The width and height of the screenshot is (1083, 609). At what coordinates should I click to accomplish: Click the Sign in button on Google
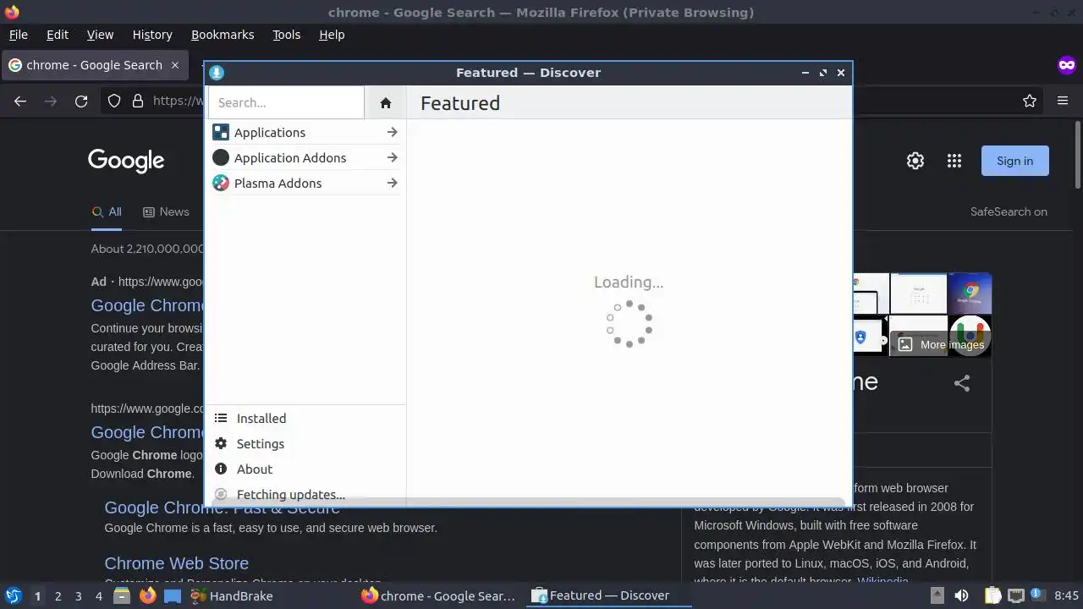pos(1014,161)
